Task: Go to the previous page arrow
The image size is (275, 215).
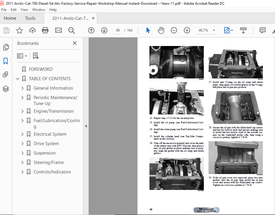Action: [x=91, y=30]
